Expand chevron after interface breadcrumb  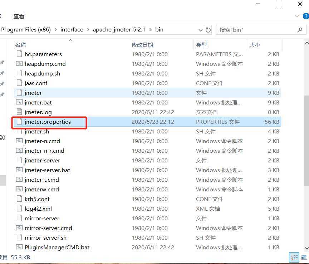coord(88,30)
